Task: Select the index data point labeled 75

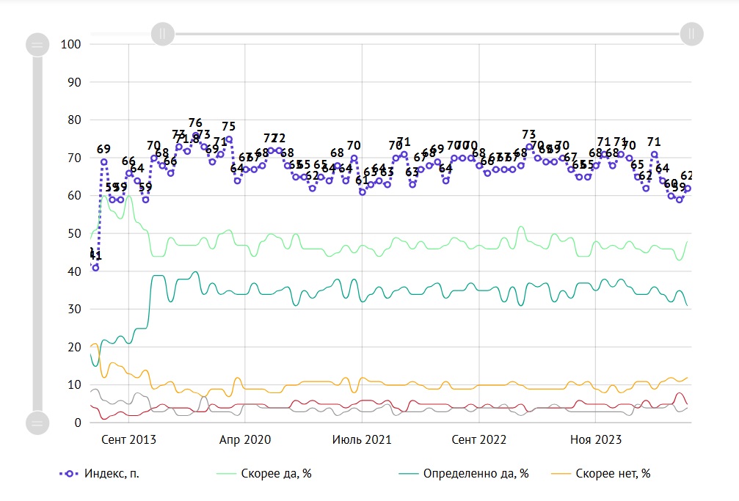Action: point(229,139)
